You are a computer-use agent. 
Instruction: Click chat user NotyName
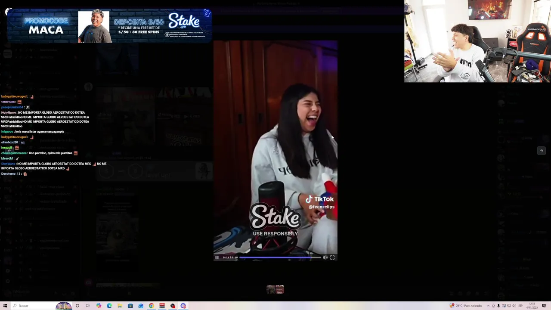point(9,113)
